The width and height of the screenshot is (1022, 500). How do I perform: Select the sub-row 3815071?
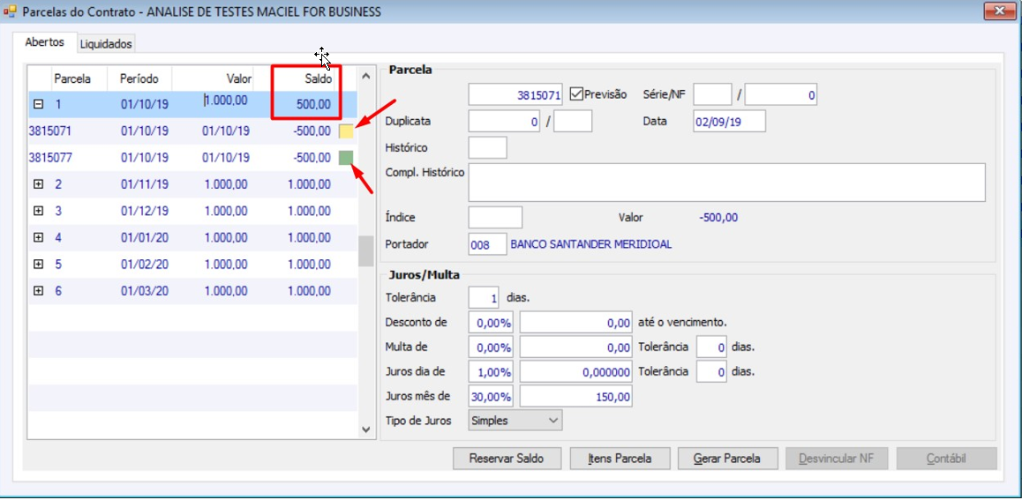point(192,131)
